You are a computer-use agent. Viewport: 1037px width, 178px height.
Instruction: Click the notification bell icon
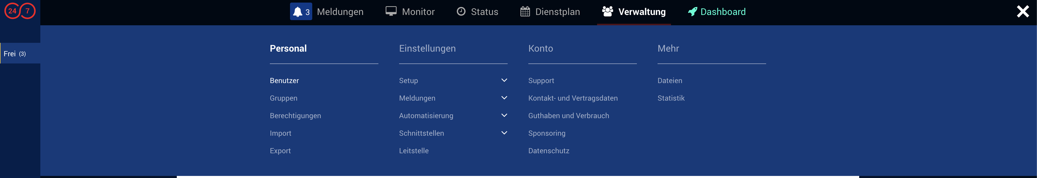coord(298,12)
